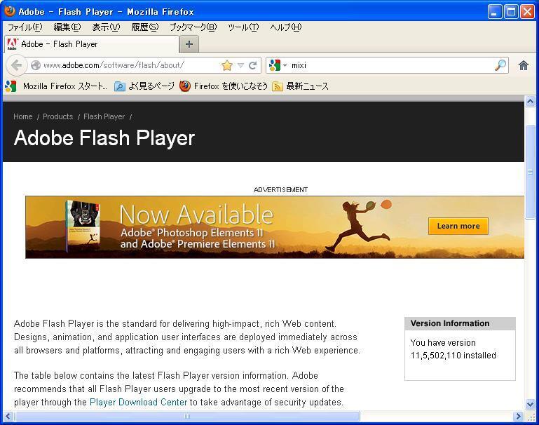The image size is (539, 425).
Task: Go to the home page icon
Action: tap(524, 65)
